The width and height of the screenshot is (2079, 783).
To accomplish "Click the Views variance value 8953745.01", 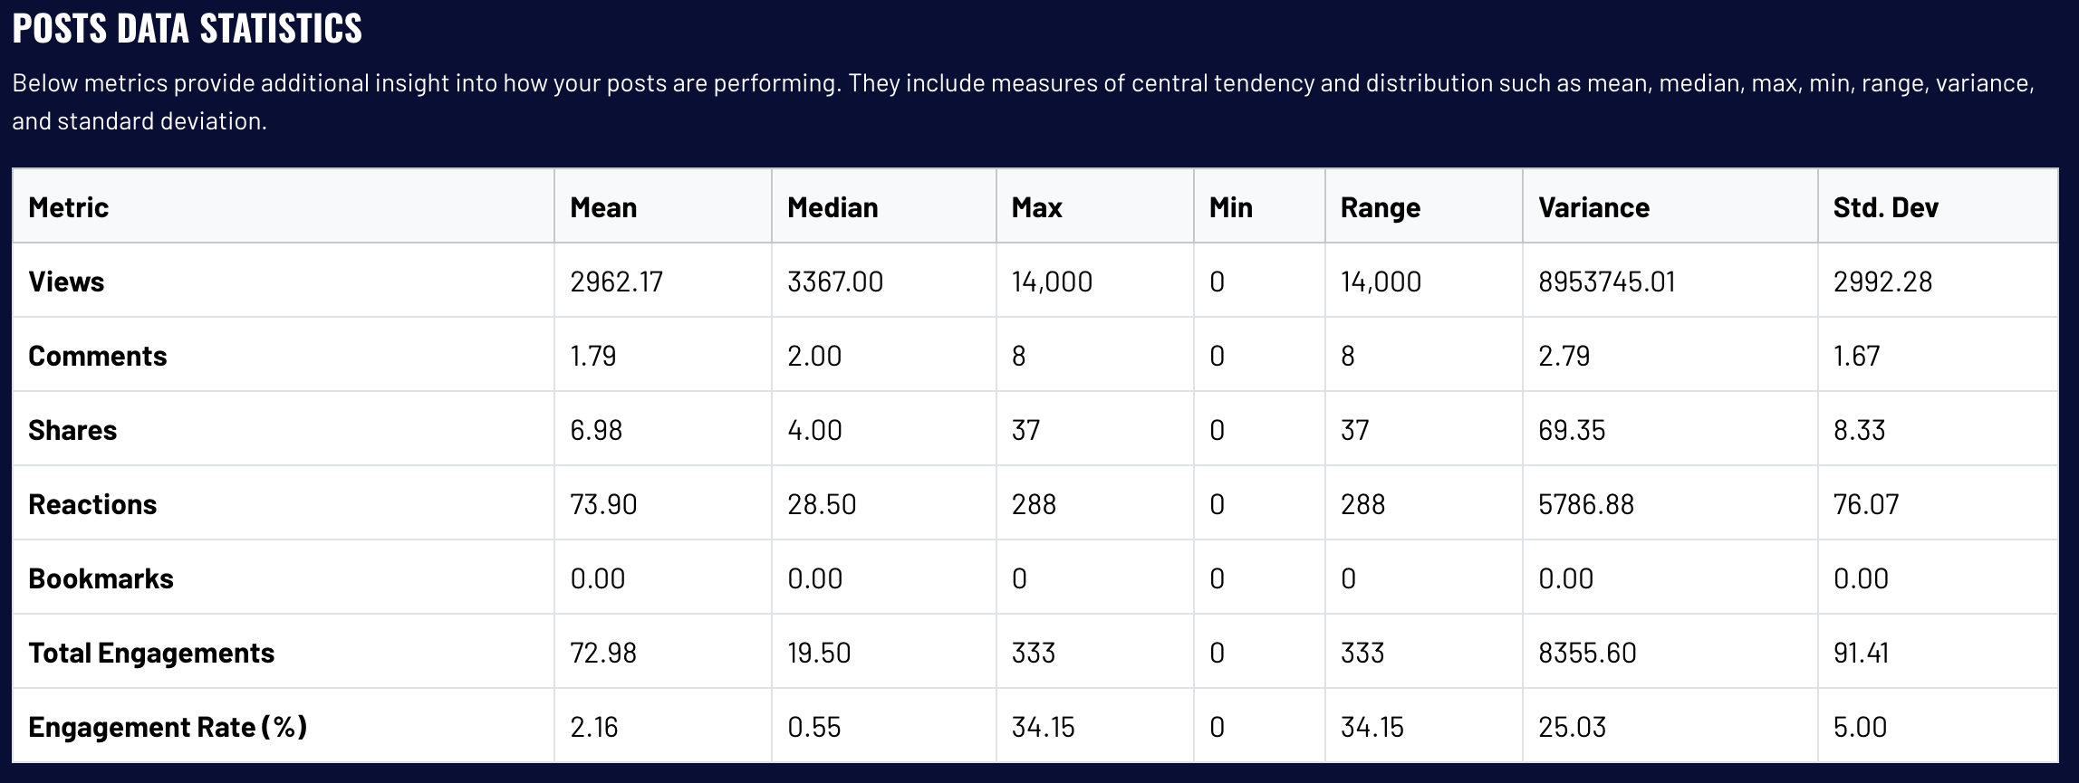I will [1606, 282].
